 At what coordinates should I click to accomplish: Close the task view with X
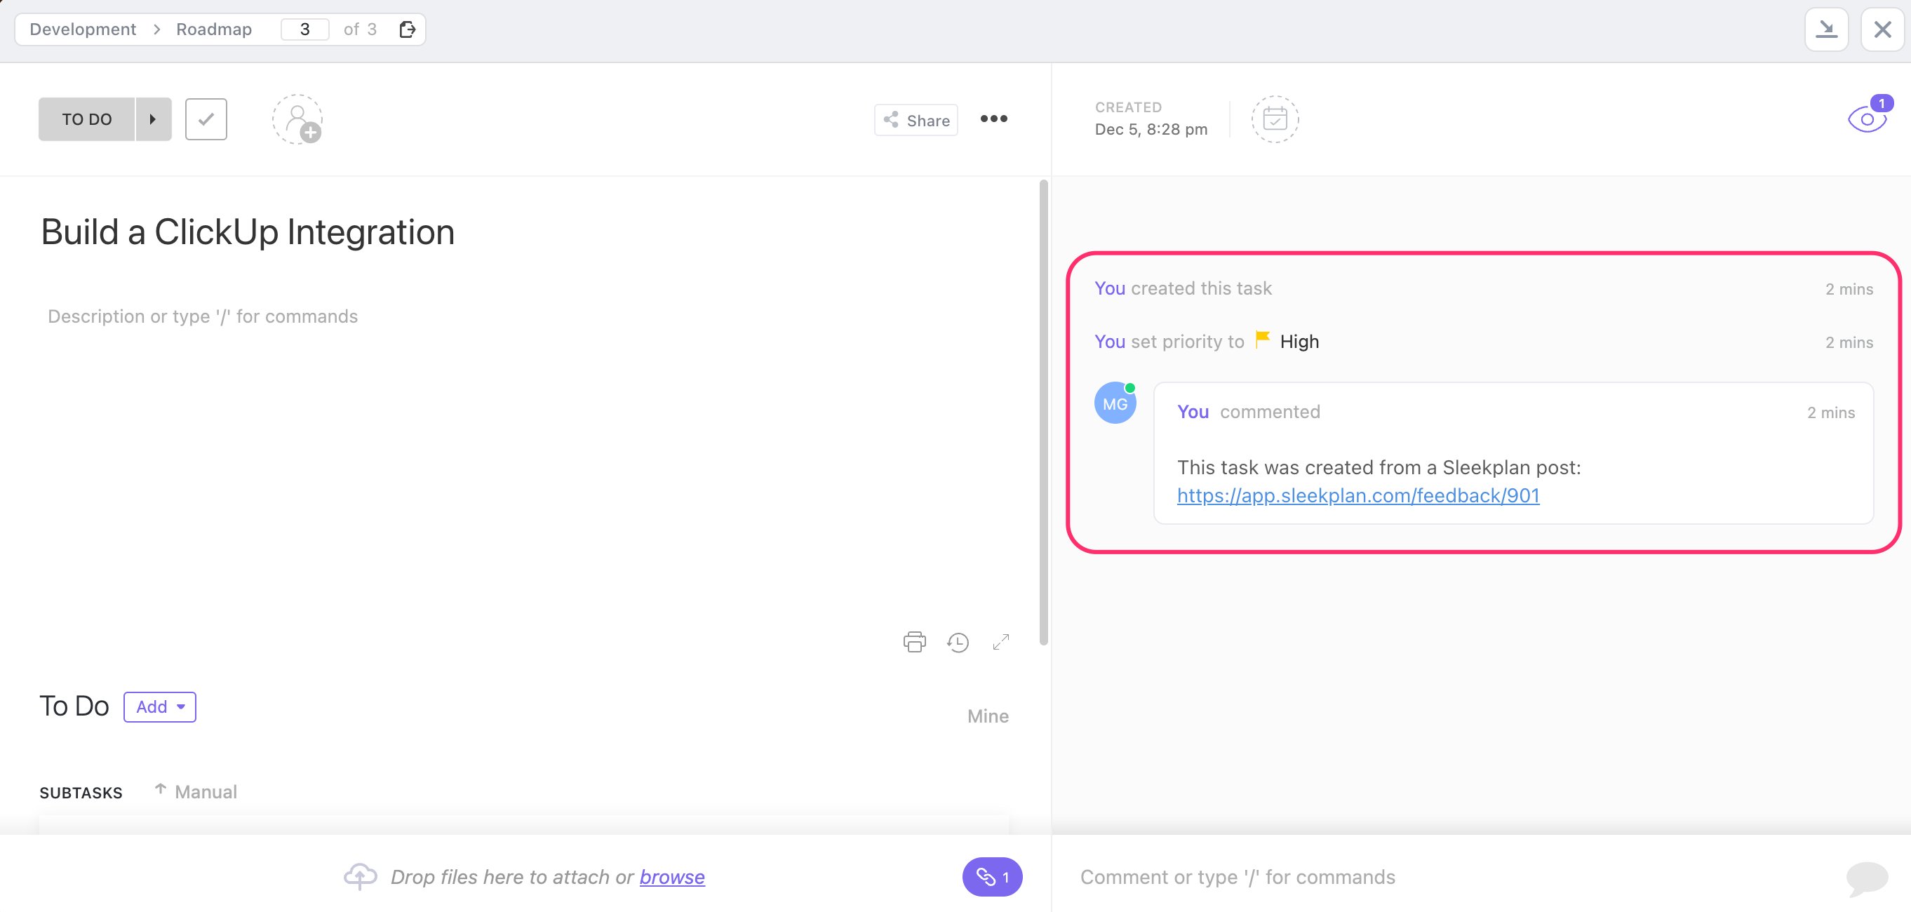pos(1882,29)
